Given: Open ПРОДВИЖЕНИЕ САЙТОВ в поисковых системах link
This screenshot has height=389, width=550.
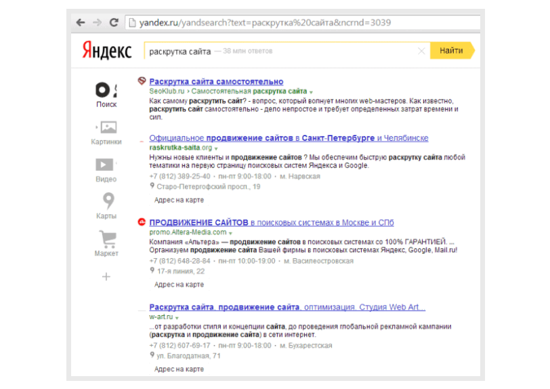Looking at the screenshot, I should tap(272, 222).
